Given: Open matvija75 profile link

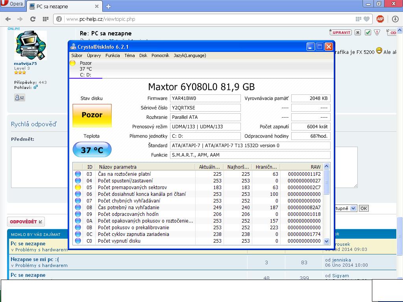Looking at the screenshot, I should (25, 63).
